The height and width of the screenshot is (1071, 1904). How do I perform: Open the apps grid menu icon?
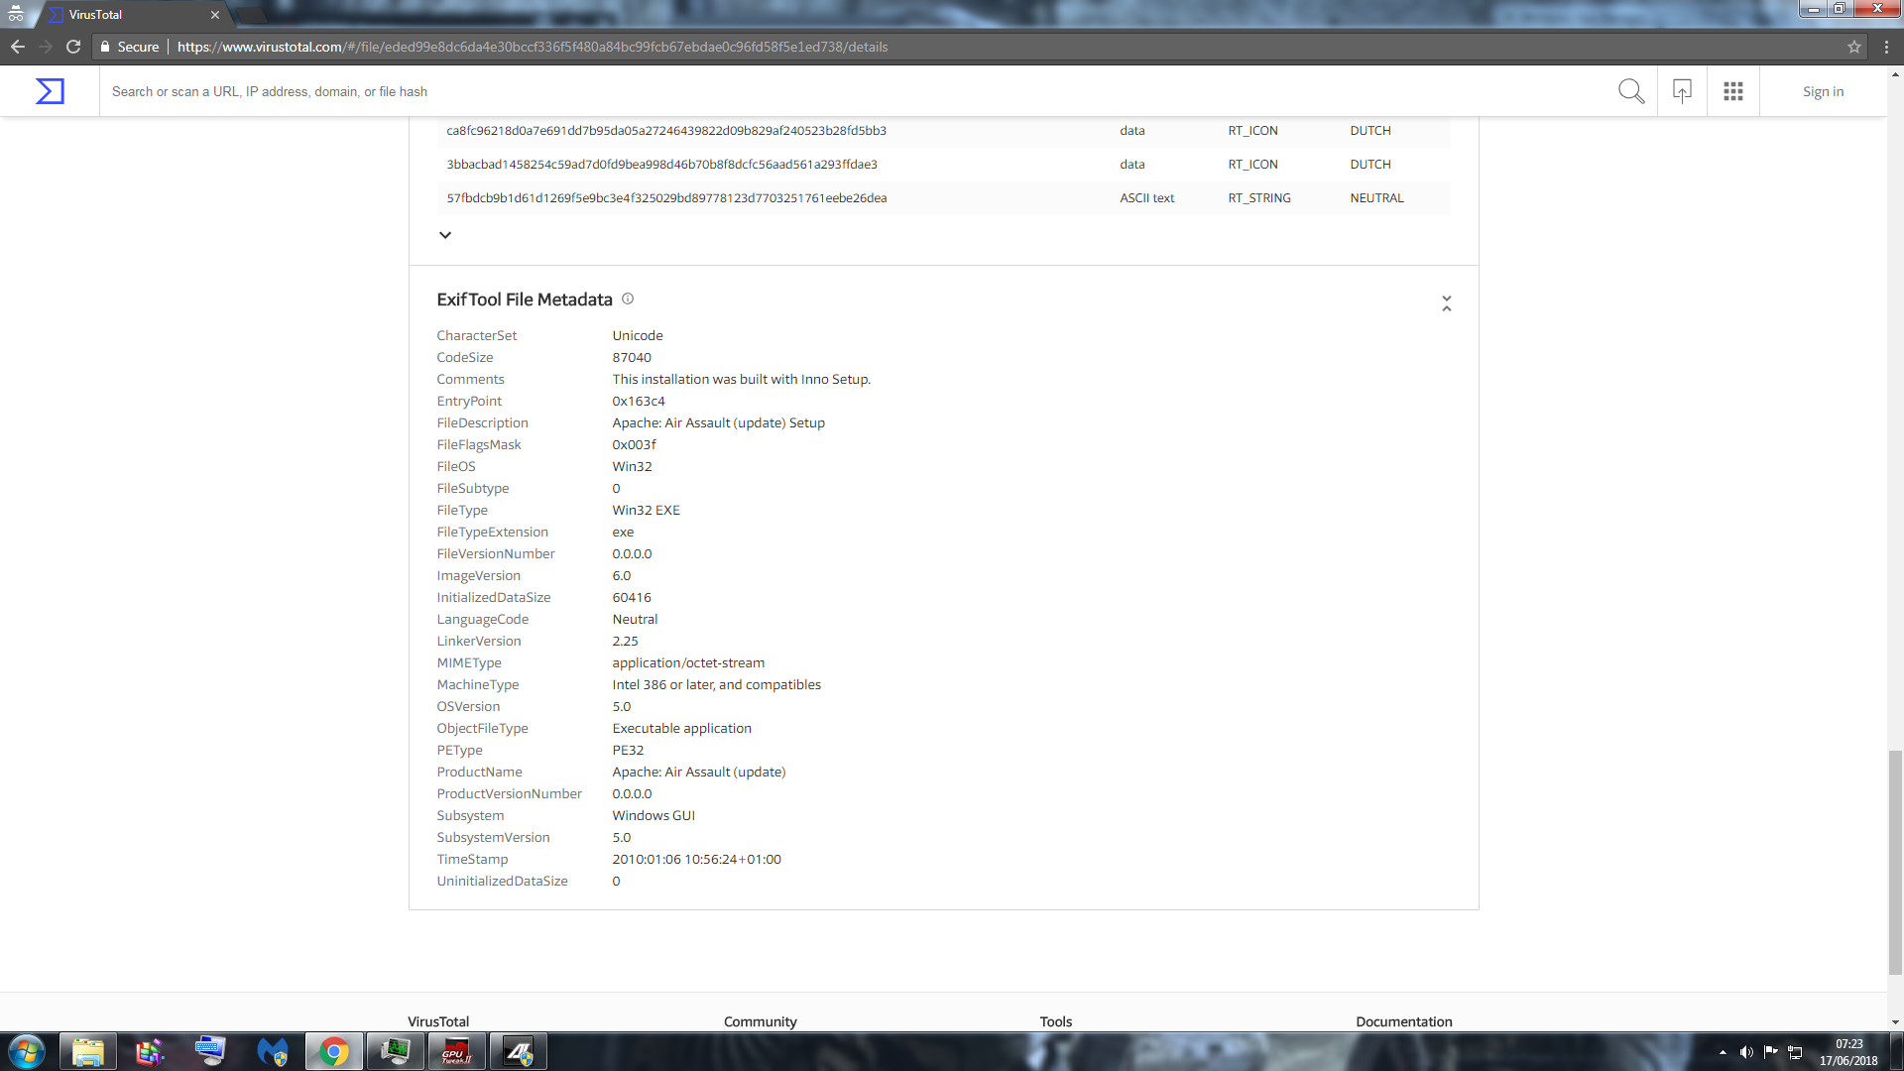coord(1733,91)
